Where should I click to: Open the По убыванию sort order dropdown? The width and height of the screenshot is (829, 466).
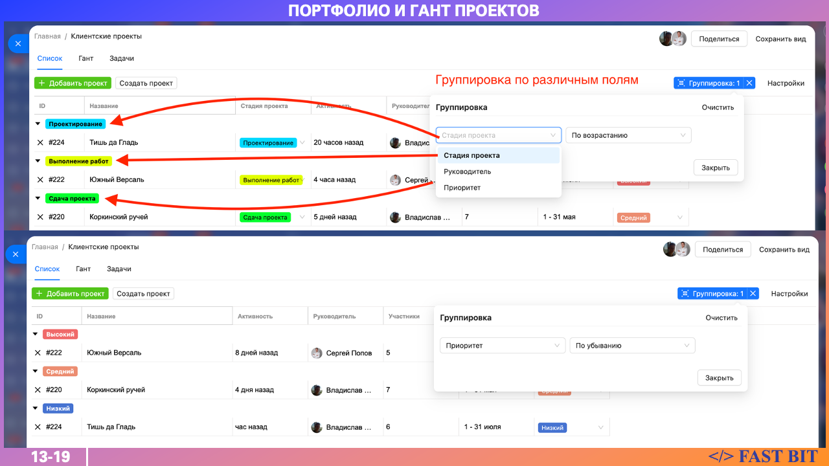tap(632, 346)
